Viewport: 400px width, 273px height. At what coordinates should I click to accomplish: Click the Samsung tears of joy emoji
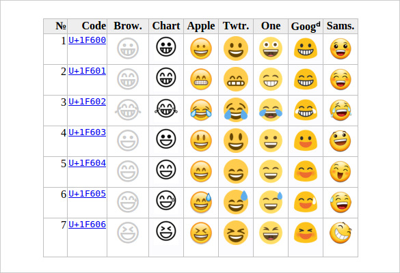coord(341,110)
